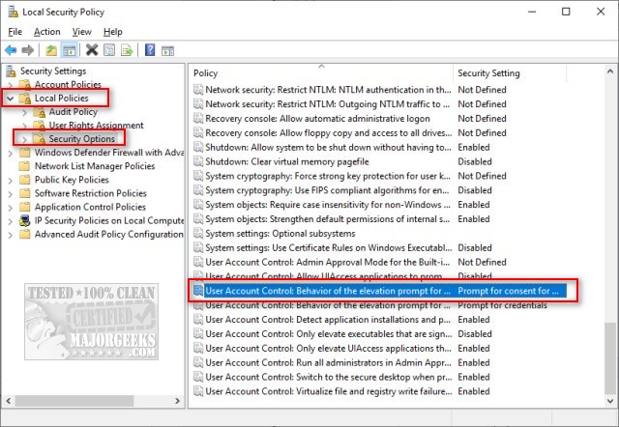The width and height of the screenshot is (619, 427).
Task: Select Recovery console: Allow automatic administrative logon
Action: [317, 119]
